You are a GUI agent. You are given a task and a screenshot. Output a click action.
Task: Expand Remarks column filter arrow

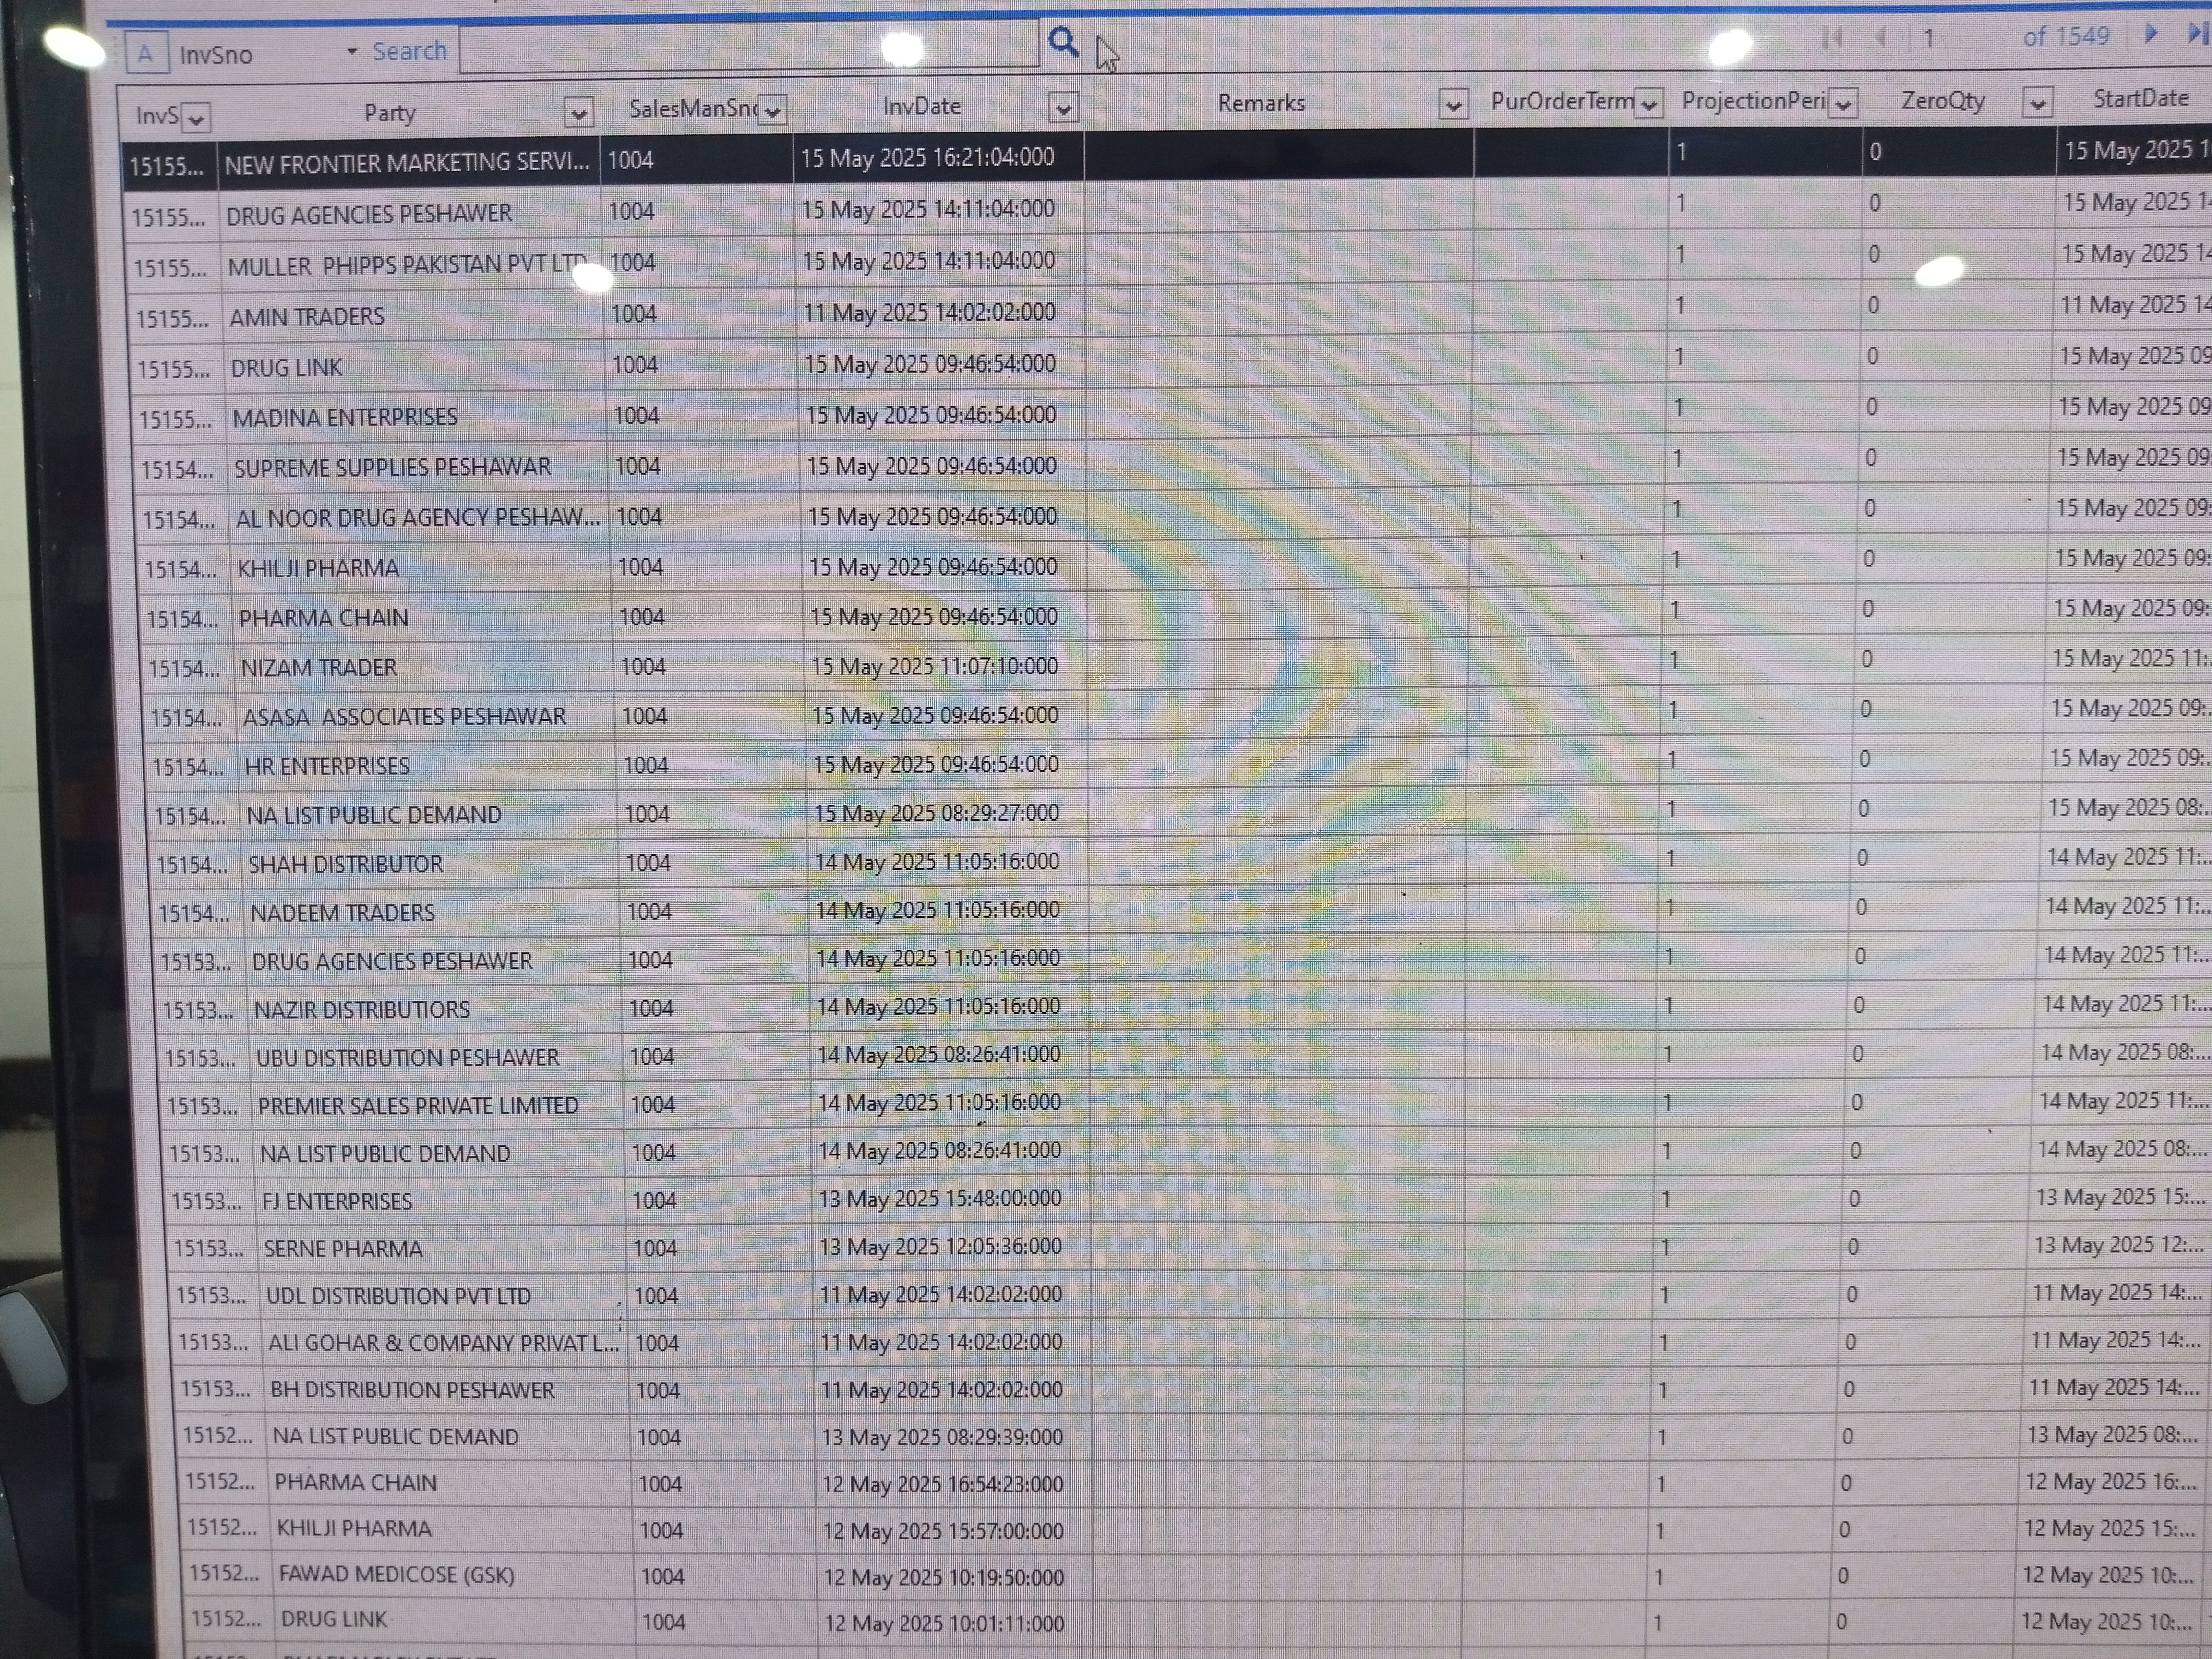(1453, 104)
